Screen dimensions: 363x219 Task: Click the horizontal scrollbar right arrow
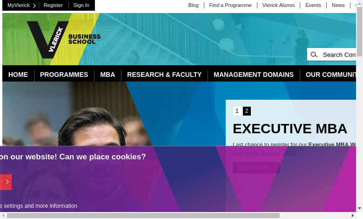pos(353,215)
